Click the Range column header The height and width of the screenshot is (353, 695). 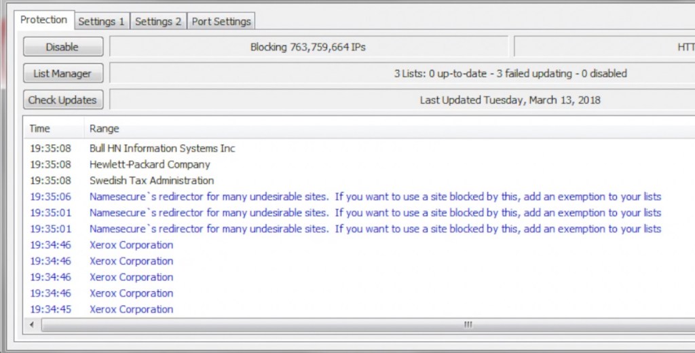pos(105,128)
